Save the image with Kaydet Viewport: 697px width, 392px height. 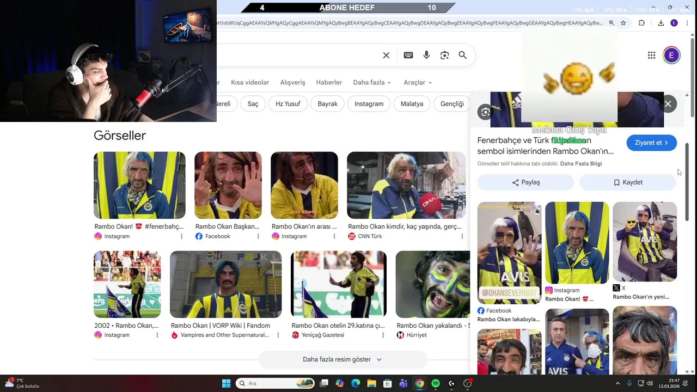point(628,182)
